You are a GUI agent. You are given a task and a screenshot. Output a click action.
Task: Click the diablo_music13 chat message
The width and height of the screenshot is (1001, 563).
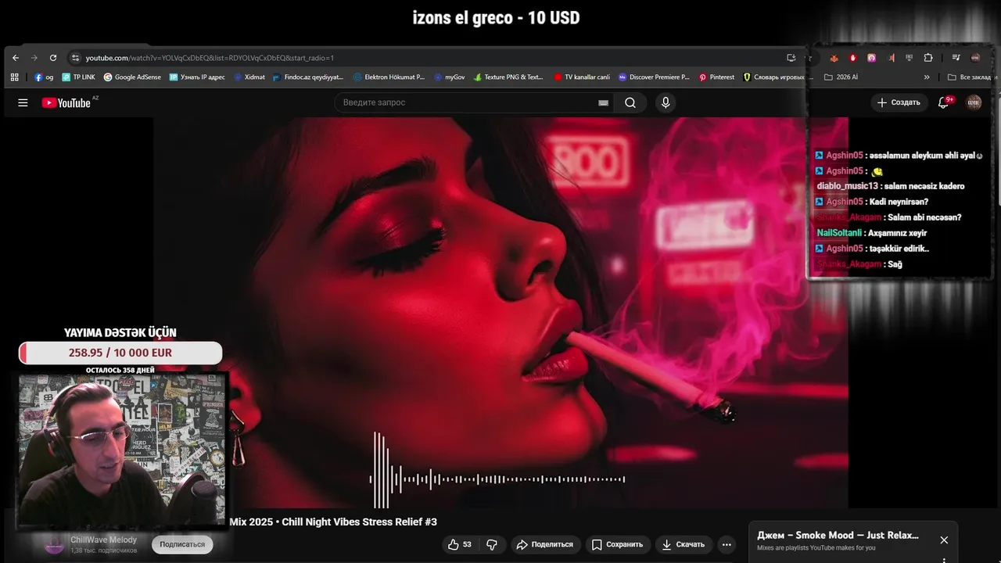pos(890,186)
